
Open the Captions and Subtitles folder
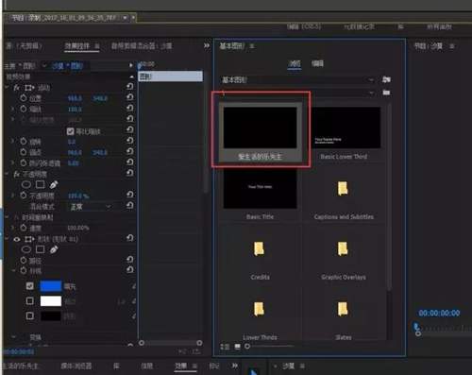[x=343, y=189]
